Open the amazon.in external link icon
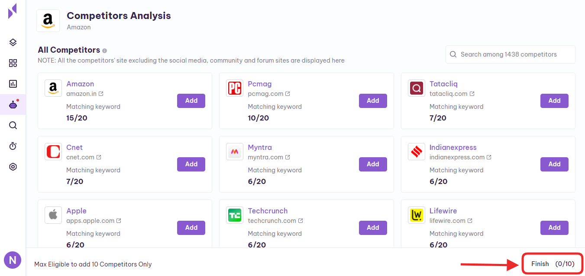Image resolution: width=585 pixels, height=276 pixels. tap(101, 94)
